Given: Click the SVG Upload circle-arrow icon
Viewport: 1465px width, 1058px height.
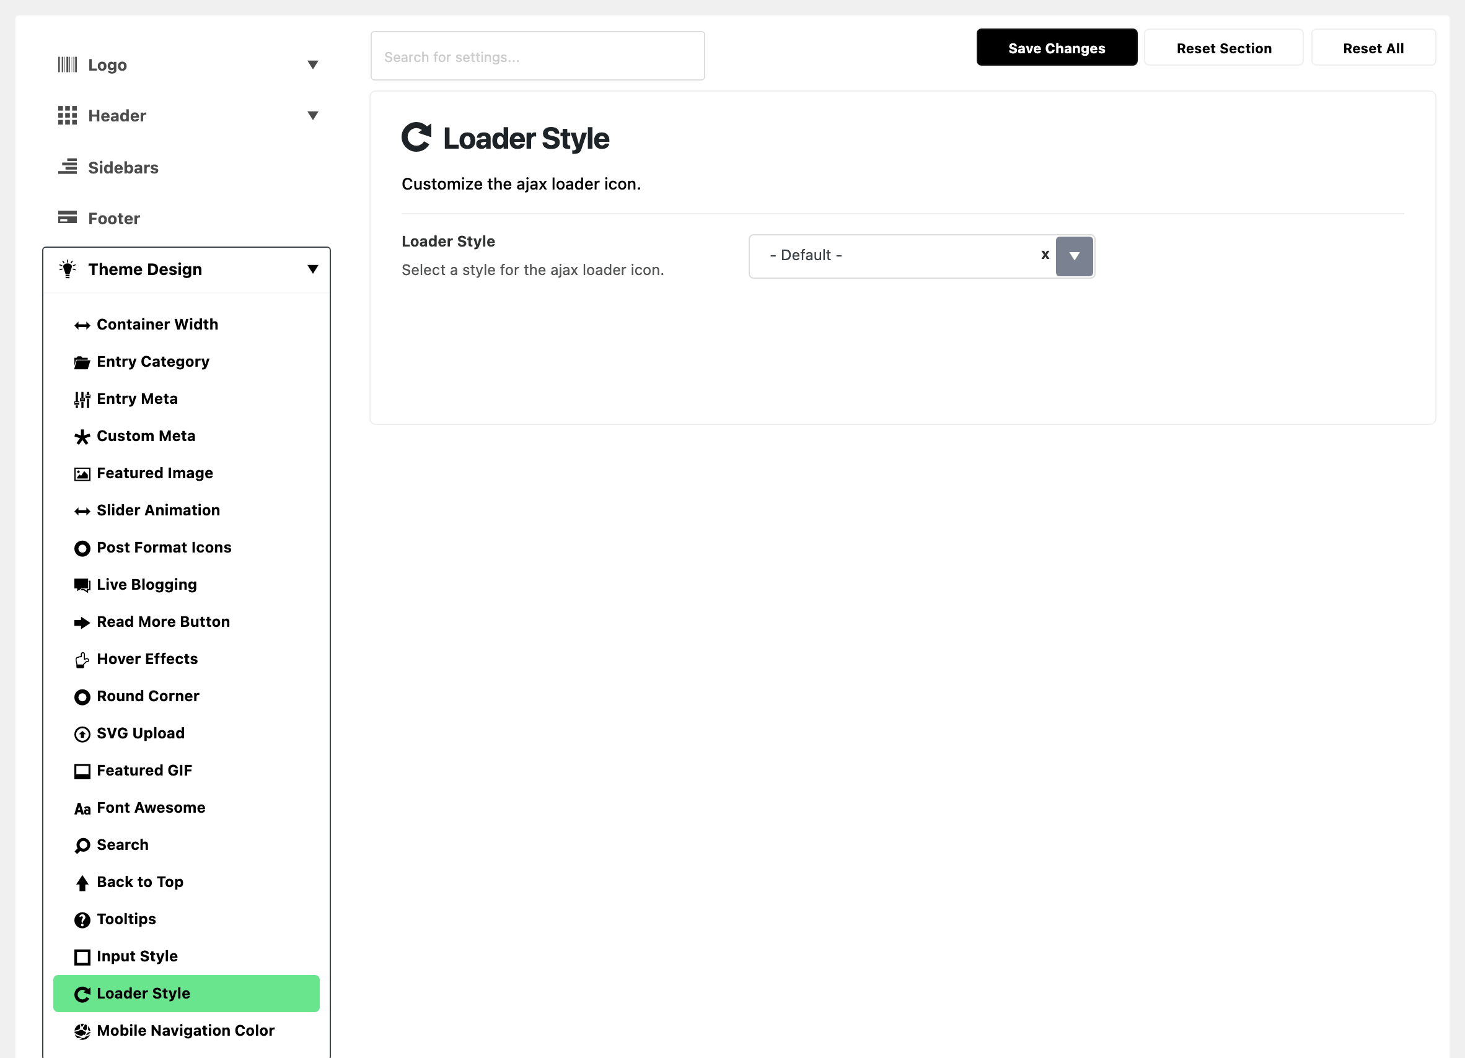Looking at the screenshot, I should pos(82,734).
